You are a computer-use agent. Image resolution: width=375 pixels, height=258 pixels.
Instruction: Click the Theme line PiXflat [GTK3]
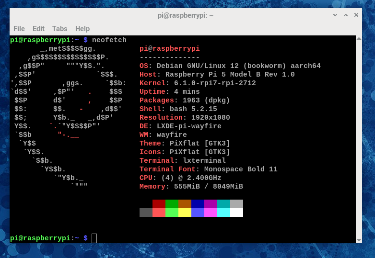185,143
